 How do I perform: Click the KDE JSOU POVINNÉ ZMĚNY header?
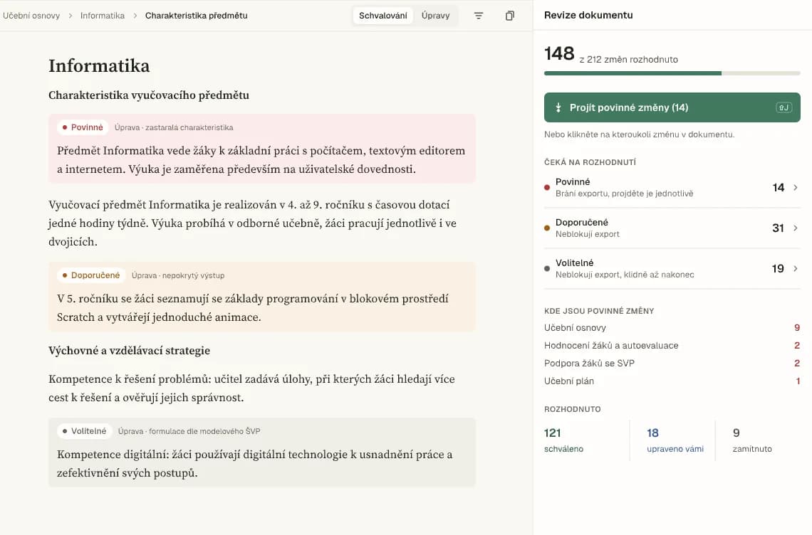coord(599,311)
